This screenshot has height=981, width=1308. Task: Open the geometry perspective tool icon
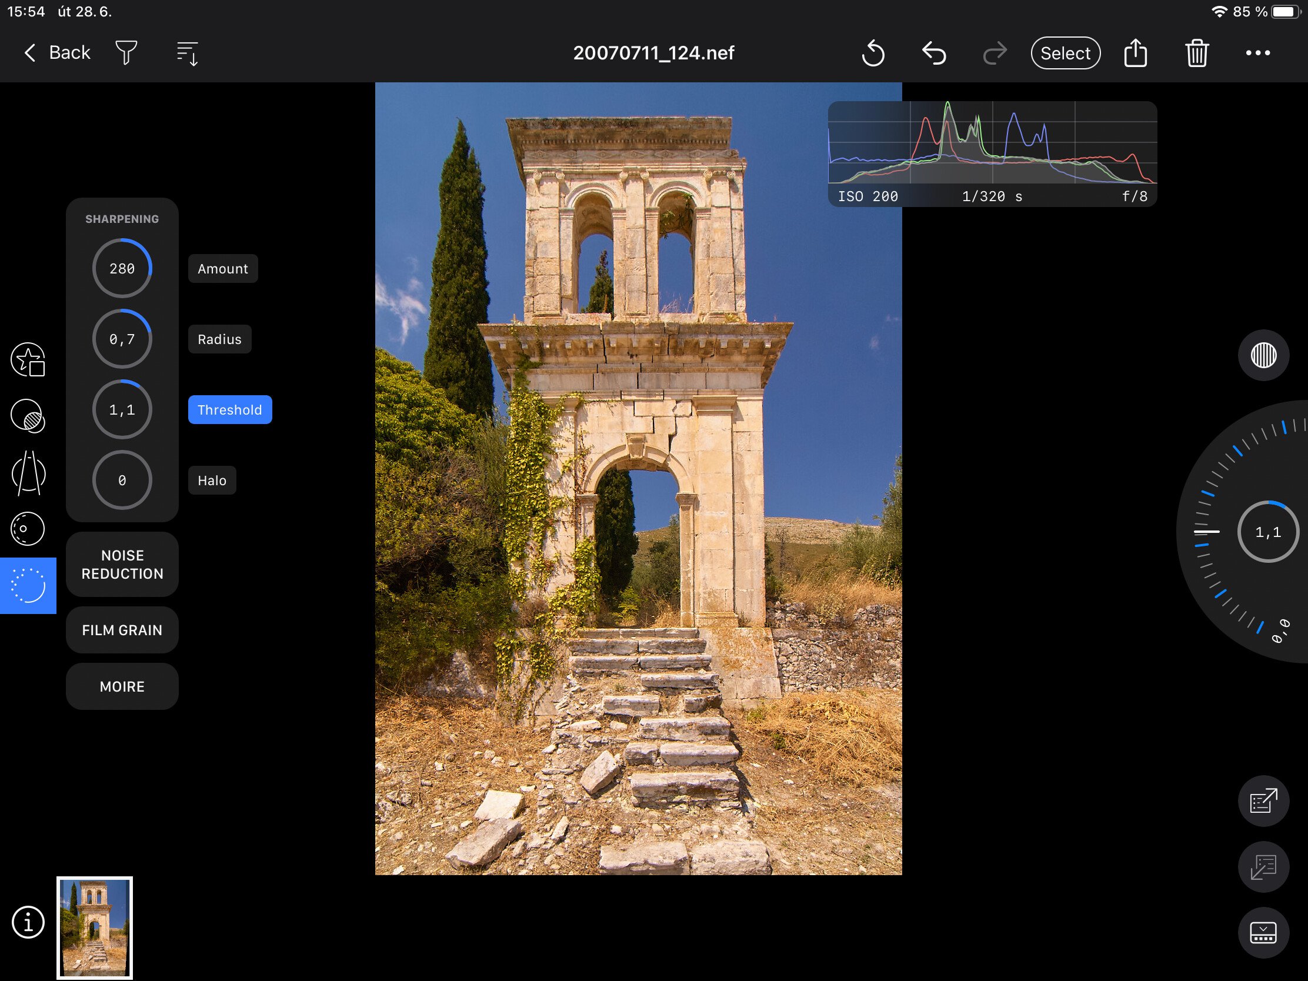pos(28,472)
